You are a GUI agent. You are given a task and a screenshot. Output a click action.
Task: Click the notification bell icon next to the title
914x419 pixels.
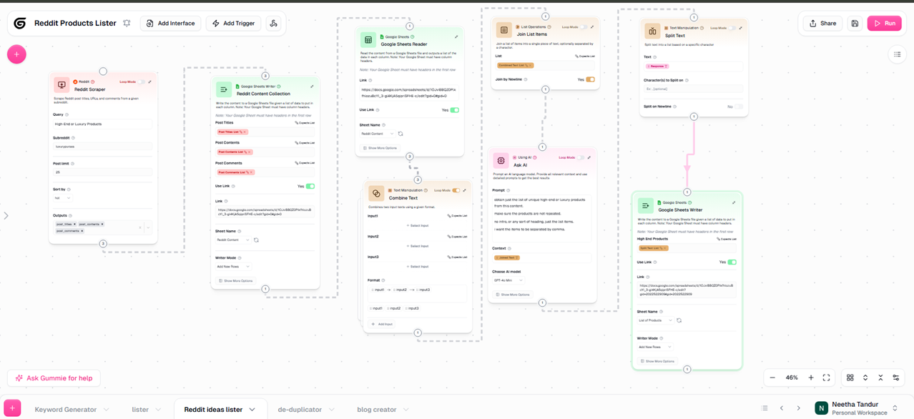[127, 23]
